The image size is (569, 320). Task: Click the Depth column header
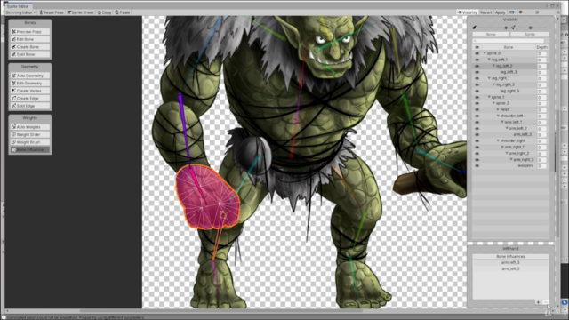tap(541, 47)
